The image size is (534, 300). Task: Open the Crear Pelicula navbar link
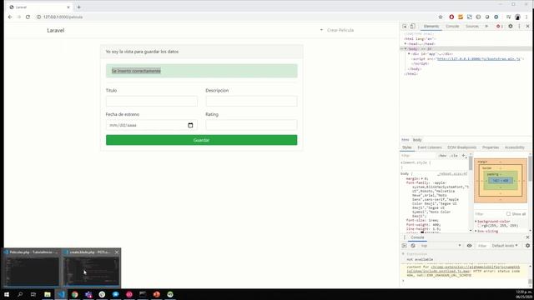[340, 30]
